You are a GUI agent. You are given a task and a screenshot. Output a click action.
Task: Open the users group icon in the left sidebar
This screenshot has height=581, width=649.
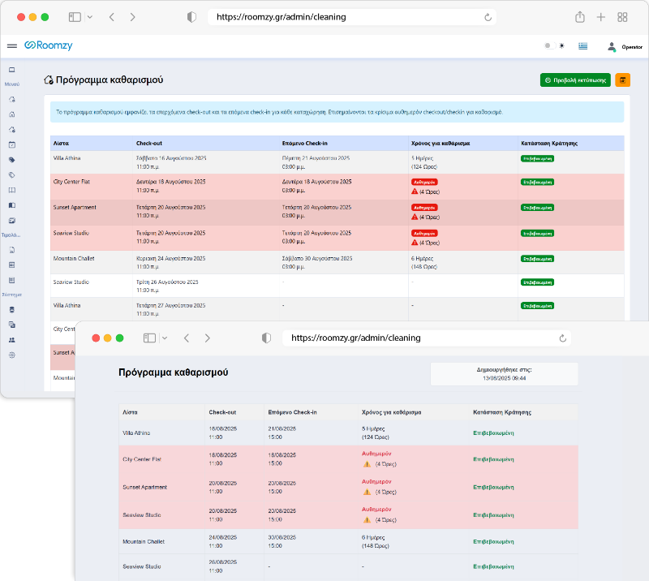[12, 340]
